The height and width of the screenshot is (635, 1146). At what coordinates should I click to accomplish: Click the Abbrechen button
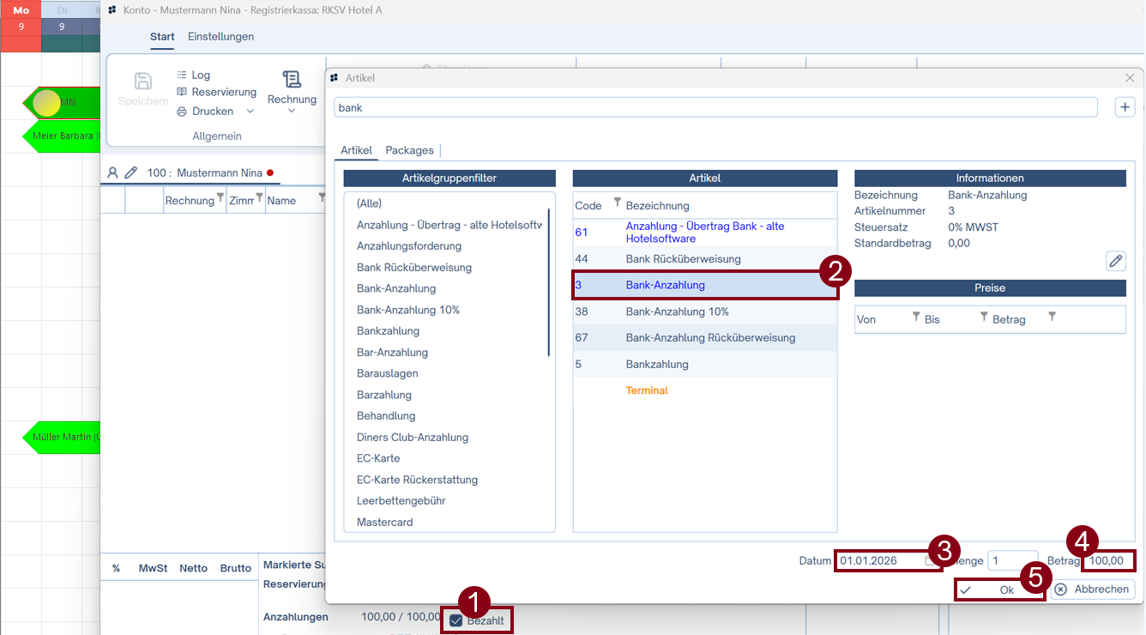(1093, 590)
